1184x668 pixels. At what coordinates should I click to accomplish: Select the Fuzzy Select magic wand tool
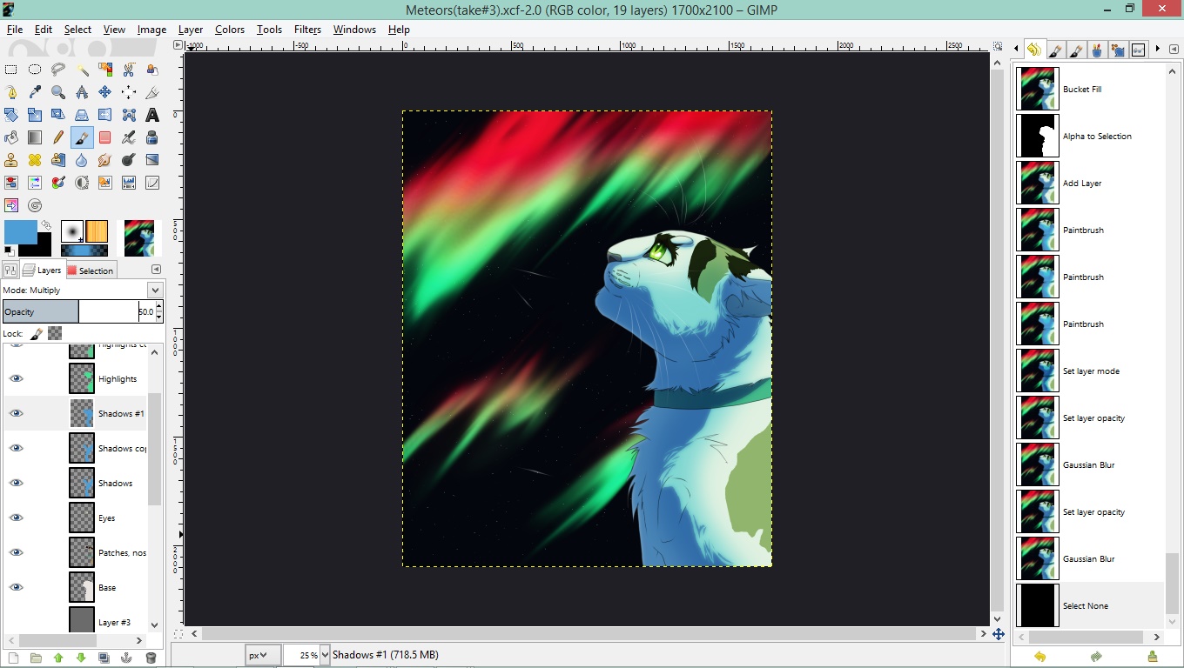tap(82, 70)
